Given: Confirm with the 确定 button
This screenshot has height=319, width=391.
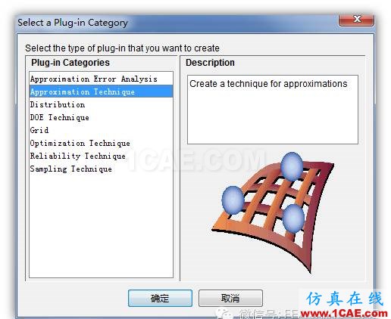Looking at the screenshot, I should pos(160,298).
